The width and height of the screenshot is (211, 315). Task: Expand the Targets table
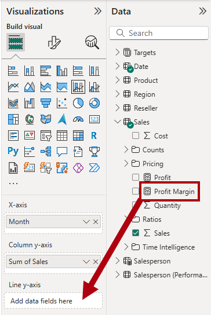click(118, 52)
